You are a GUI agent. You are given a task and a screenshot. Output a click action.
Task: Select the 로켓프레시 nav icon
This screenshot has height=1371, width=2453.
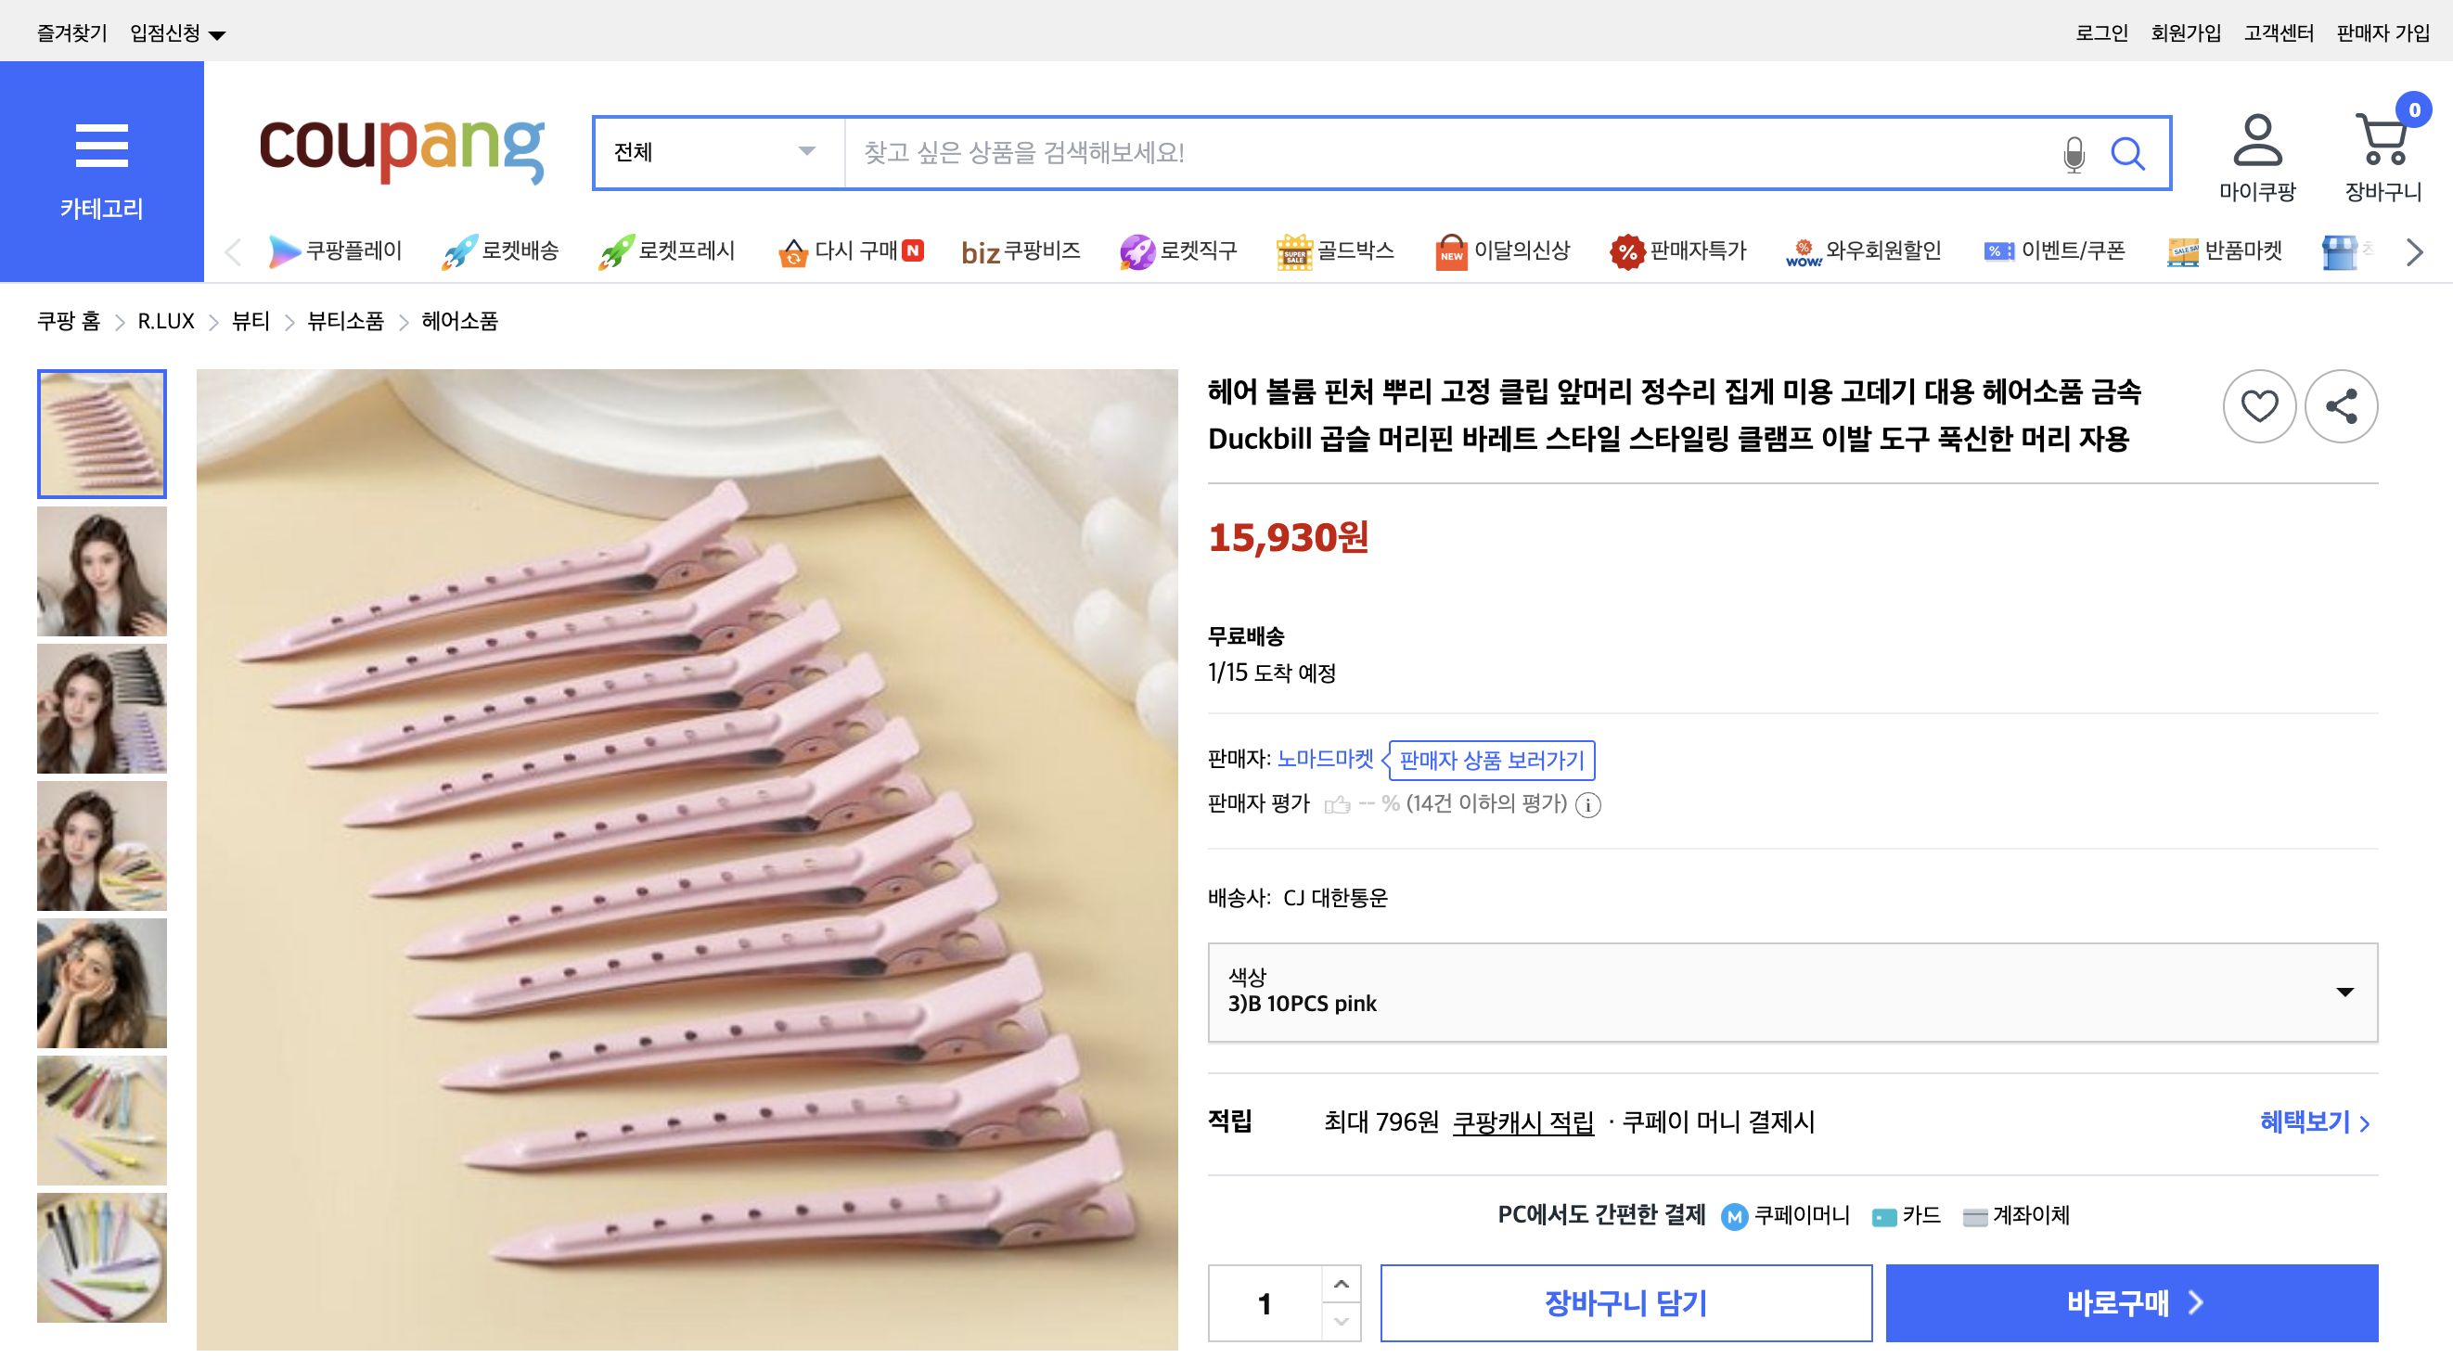618,250
